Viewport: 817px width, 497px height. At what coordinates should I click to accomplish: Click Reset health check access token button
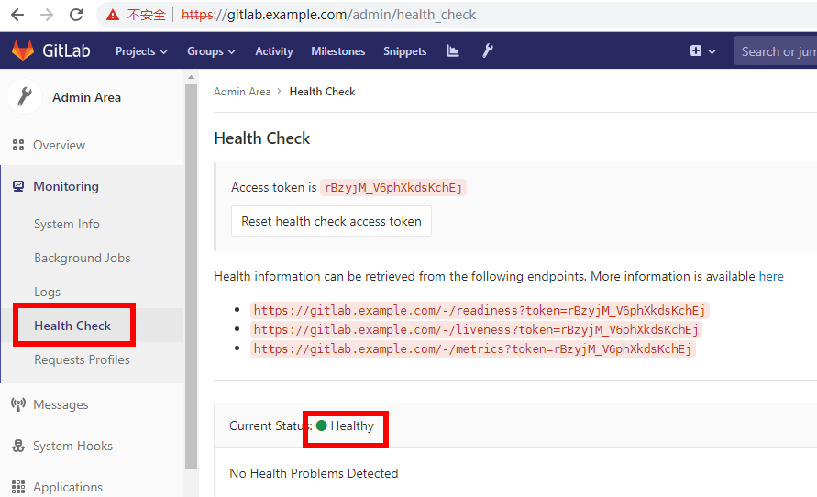point(331,221)
